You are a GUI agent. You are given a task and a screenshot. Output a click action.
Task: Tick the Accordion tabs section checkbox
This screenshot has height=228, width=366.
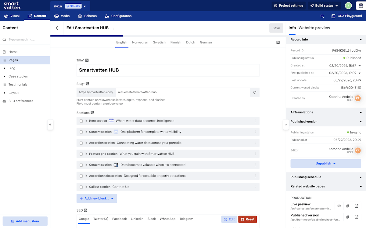(x=81, y=176)
